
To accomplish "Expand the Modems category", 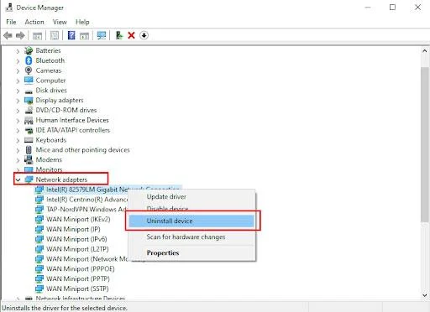I will 18,160.
